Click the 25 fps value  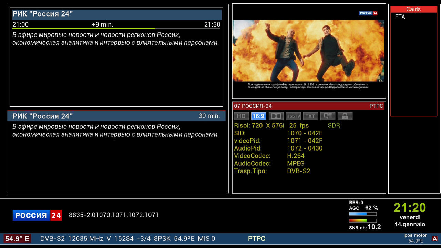(299, 126)
